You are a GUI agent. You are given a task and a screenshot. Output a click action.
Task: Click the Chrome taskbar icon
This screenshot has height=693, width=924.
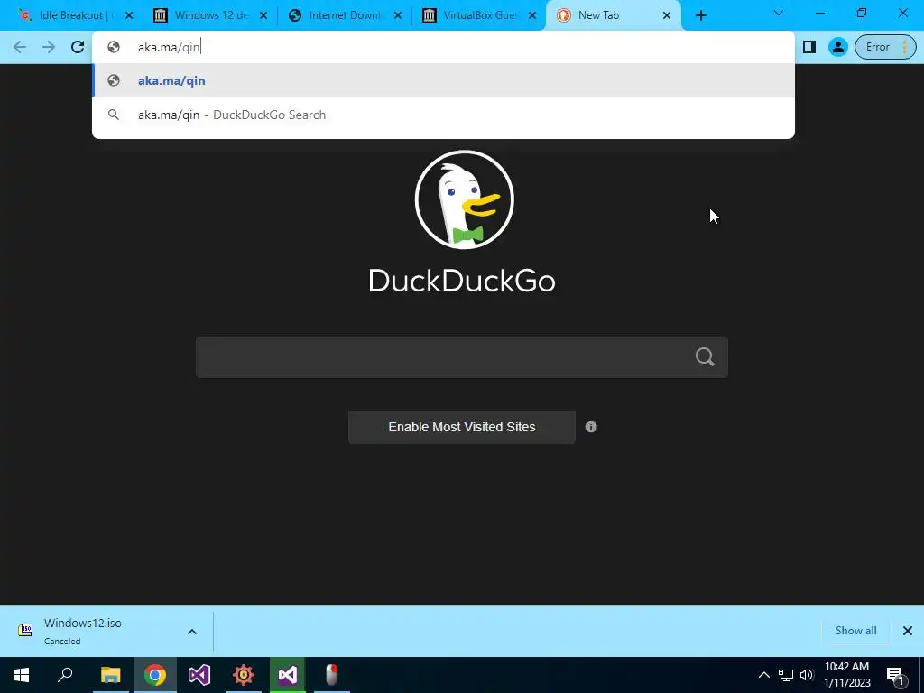(x=155, y=675)
